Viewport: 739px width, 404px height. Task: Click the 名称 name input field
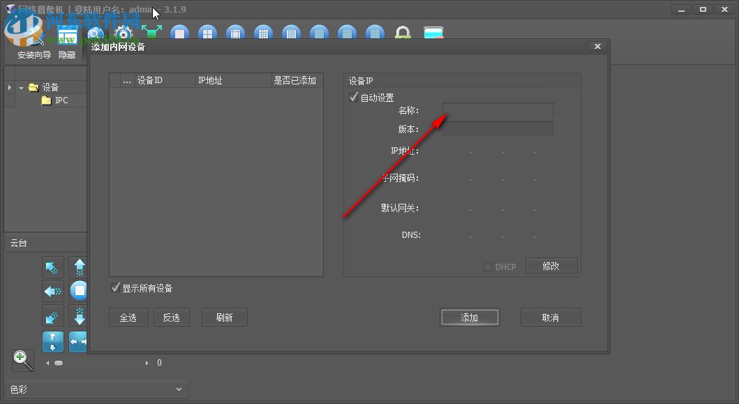[498, 110]
